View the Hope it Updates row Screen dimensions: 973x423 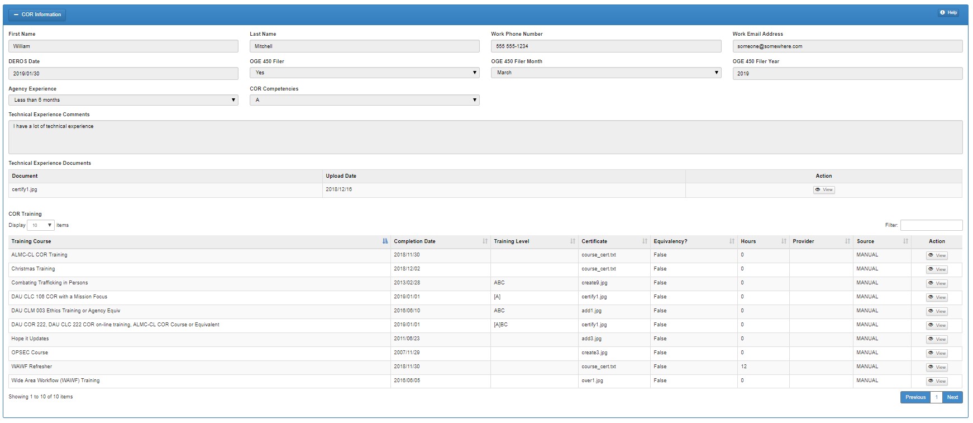pos(937,339)
